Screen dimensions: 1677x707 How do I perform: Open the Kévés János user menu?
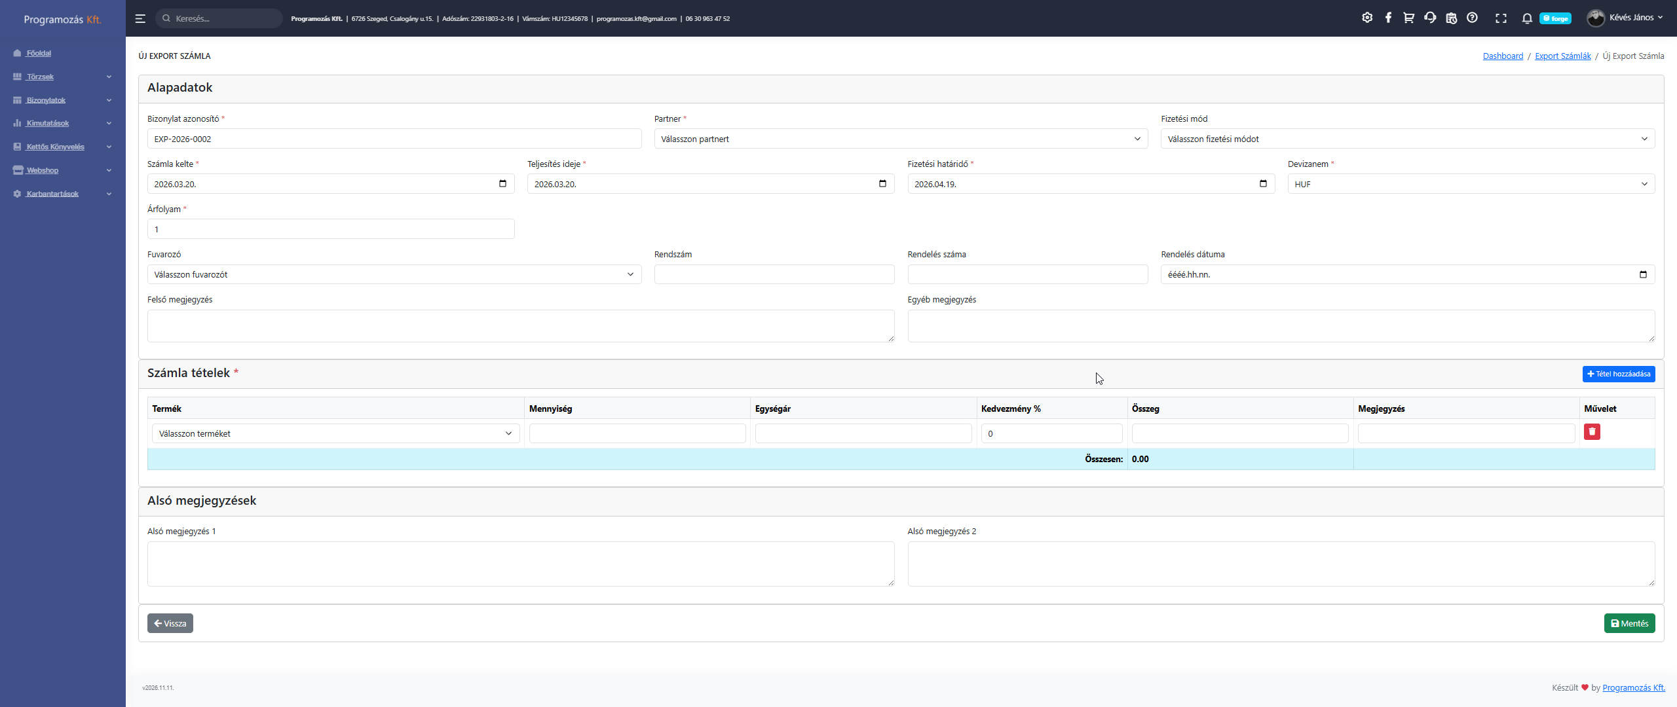tap(1625, 18)
